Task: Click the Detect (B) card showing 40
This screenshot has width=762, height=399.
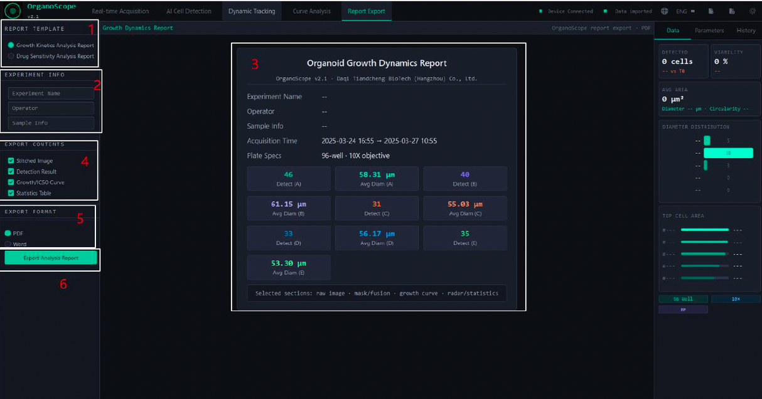Action: (x=465, y=178)
